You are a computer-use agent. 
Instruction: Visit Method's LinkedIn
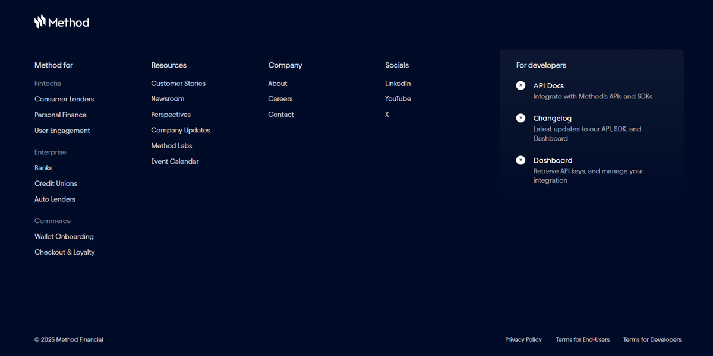click(398, 84)
